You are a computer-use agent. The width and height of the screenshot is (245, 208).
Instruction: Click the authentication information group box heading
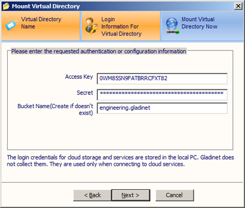click(99, 51)
